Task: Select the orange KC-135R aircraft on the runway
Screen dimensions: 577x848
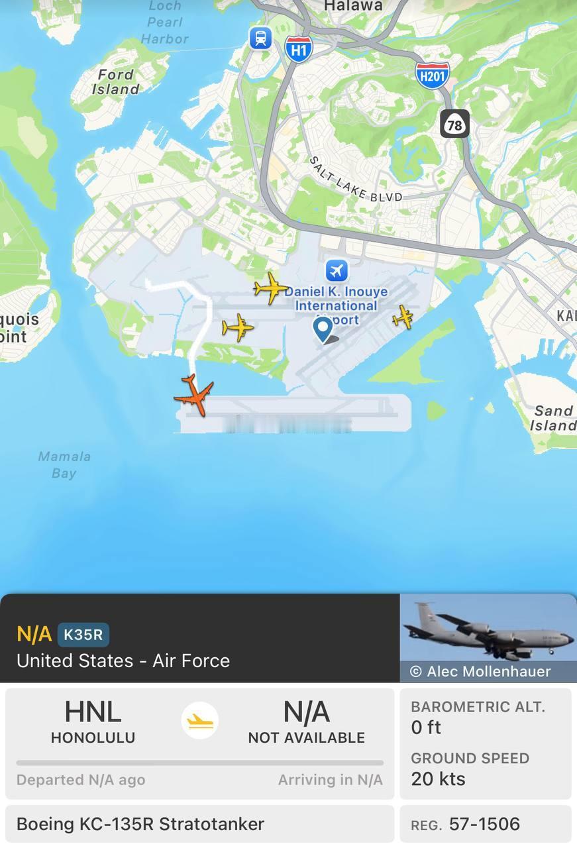Action: [194, 396]
